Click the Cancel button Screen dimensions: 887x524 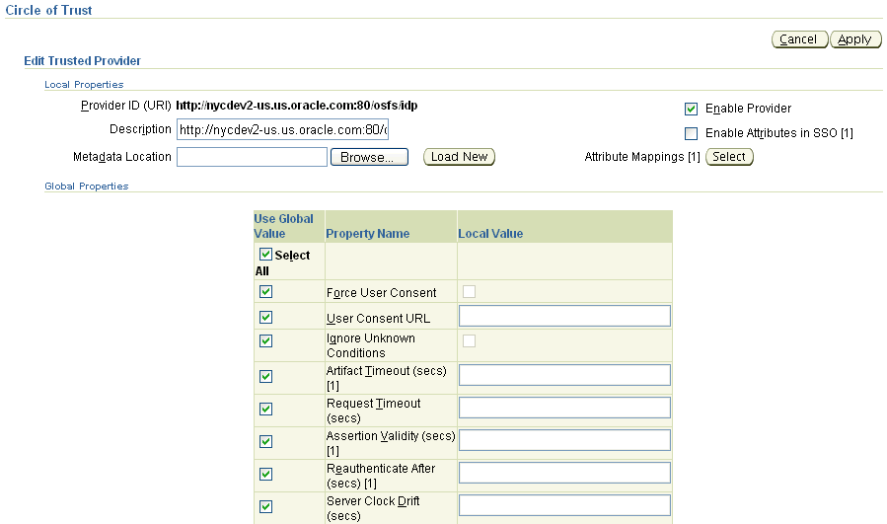799,39
